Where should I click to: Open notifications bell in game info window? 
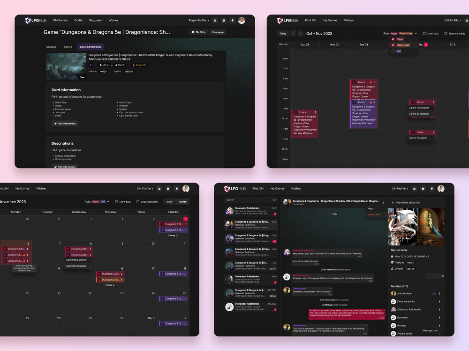(233, 20)
